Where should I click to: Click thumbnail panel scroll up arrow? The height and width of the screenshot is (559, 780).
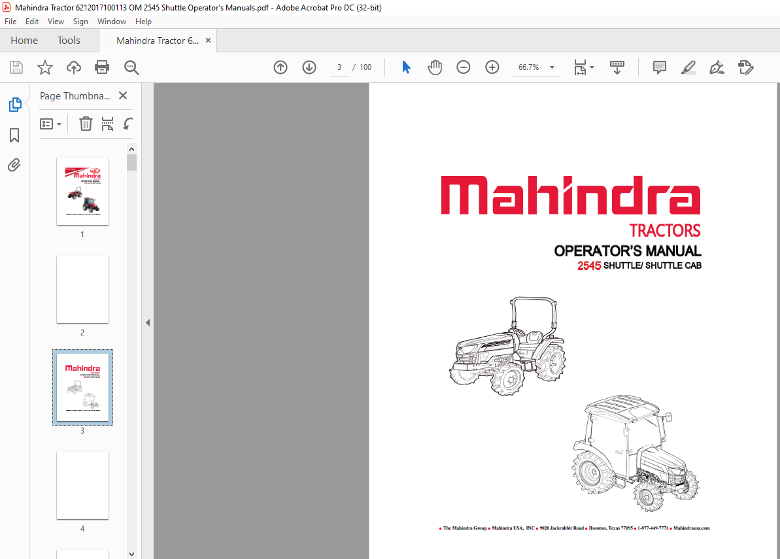(132, 148)
